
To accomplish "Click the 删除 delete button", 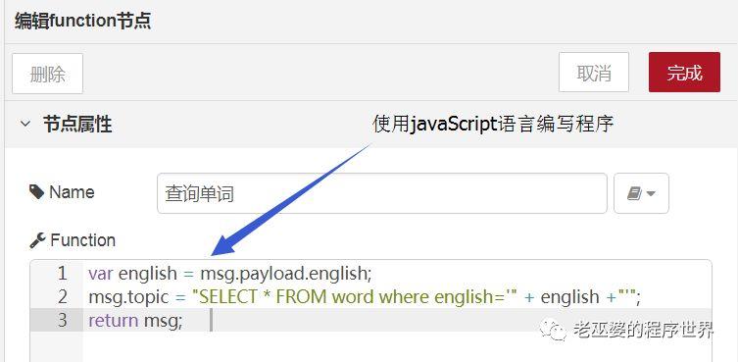I will pyautogui.click(x=48, y=74).
